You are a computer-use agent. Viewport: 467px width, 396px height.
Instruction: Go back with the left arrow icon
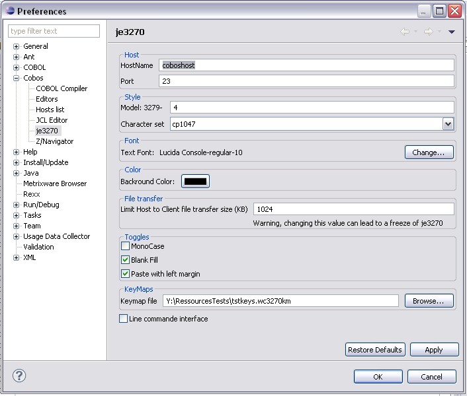[405, 32]
